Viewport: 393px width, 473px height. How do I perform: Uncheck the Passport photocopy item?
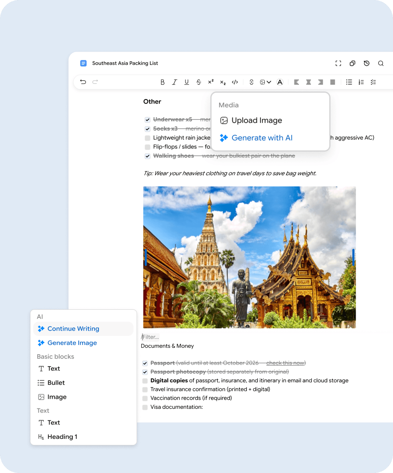click(x=145, y=372)
